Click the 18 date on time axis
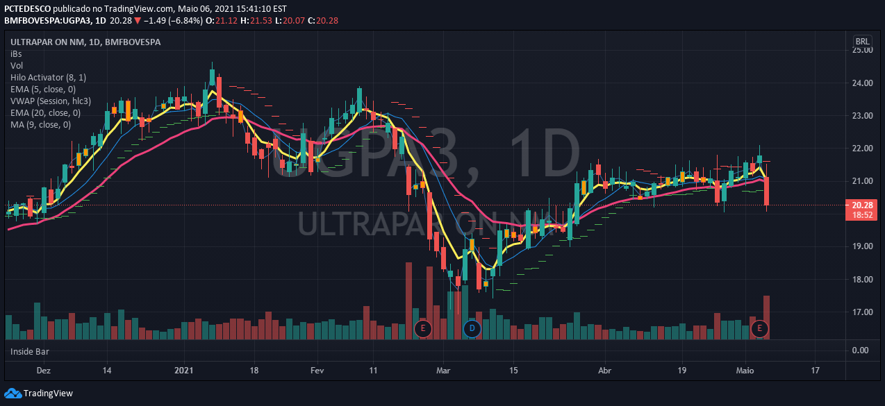 (254, 371)
